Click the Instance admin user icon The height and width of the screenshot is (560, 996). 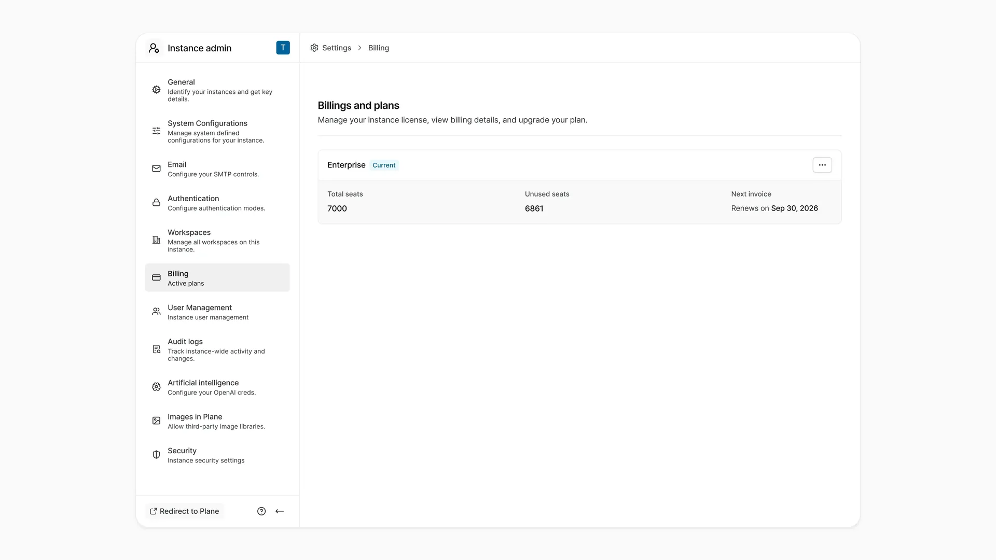pos(154,48)
